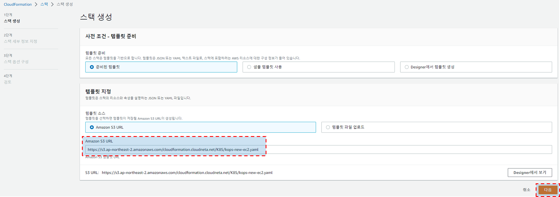The height and width of the screenshot is (197, 560).
Task: Click into the Amazon S3 URL text field
Action: 318,149
